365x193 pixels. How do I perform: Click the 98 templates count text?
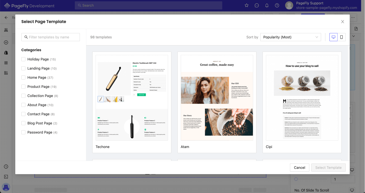pos(101,37)
